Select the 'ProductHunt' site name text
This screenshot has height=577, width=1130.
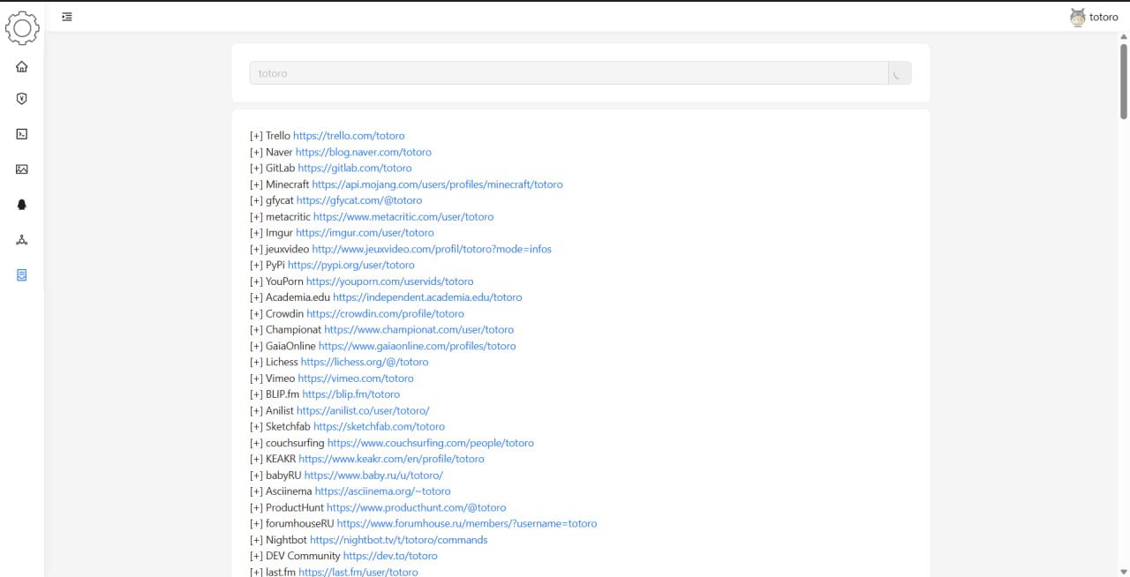(x=295, y=507)
